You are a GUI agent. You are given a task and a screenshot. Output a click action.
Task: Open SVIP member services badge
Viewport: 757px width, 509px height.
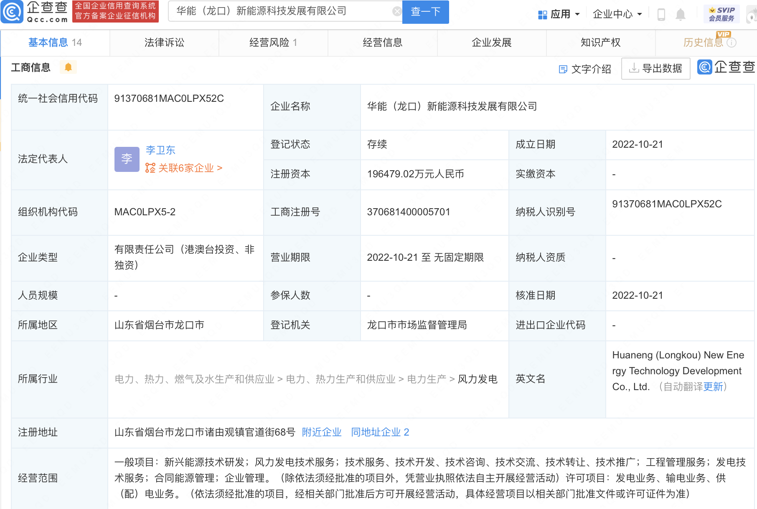(721, 14)
